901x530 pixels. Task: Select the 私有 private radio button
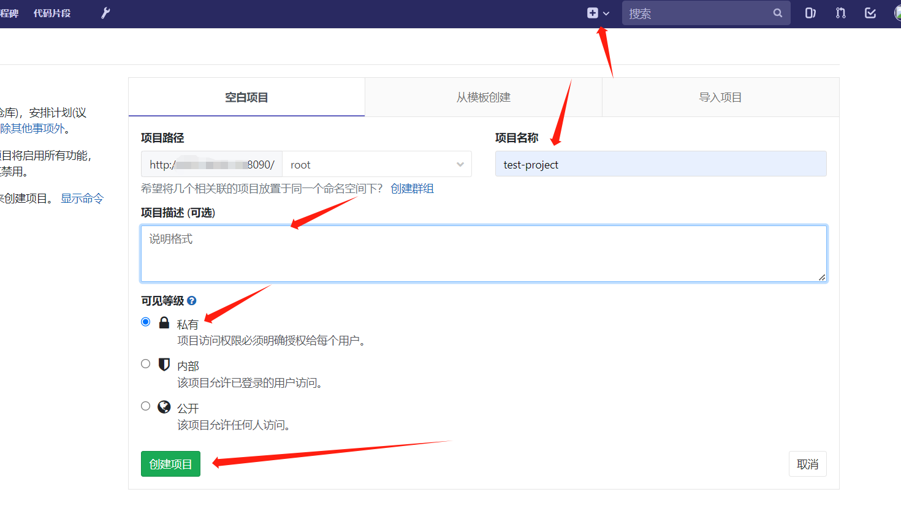pos(145,322)
